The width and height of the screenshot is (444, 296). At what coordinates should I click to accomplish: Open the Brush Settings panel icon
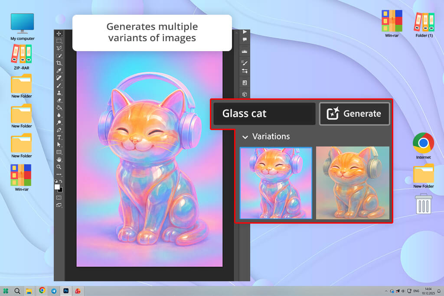(245, 63)
